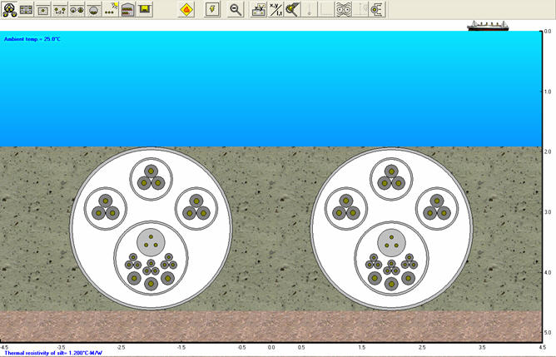Click the cable cross-section icon at toolbar end

tap(375, 9)
